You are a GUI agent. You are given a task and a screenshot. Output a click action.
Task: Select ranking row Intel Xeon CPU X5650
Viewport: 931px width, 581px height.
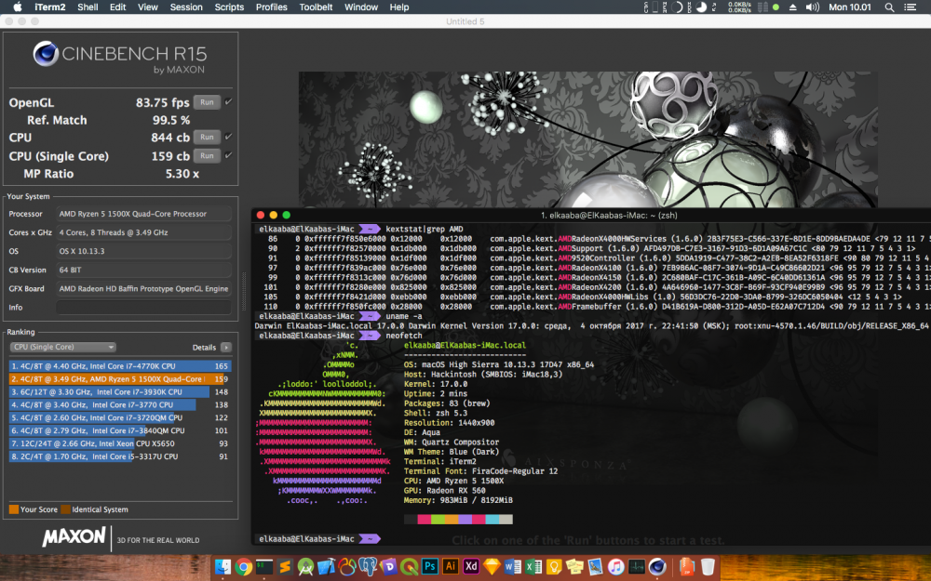click(x=120, y=443)
